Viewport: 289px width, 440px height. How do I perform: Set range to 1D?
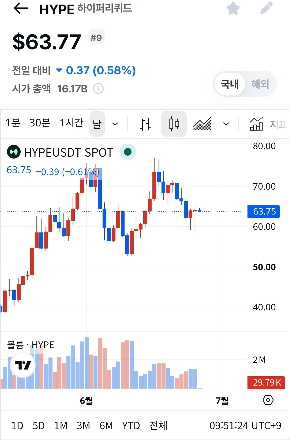(x=17, y=426)
